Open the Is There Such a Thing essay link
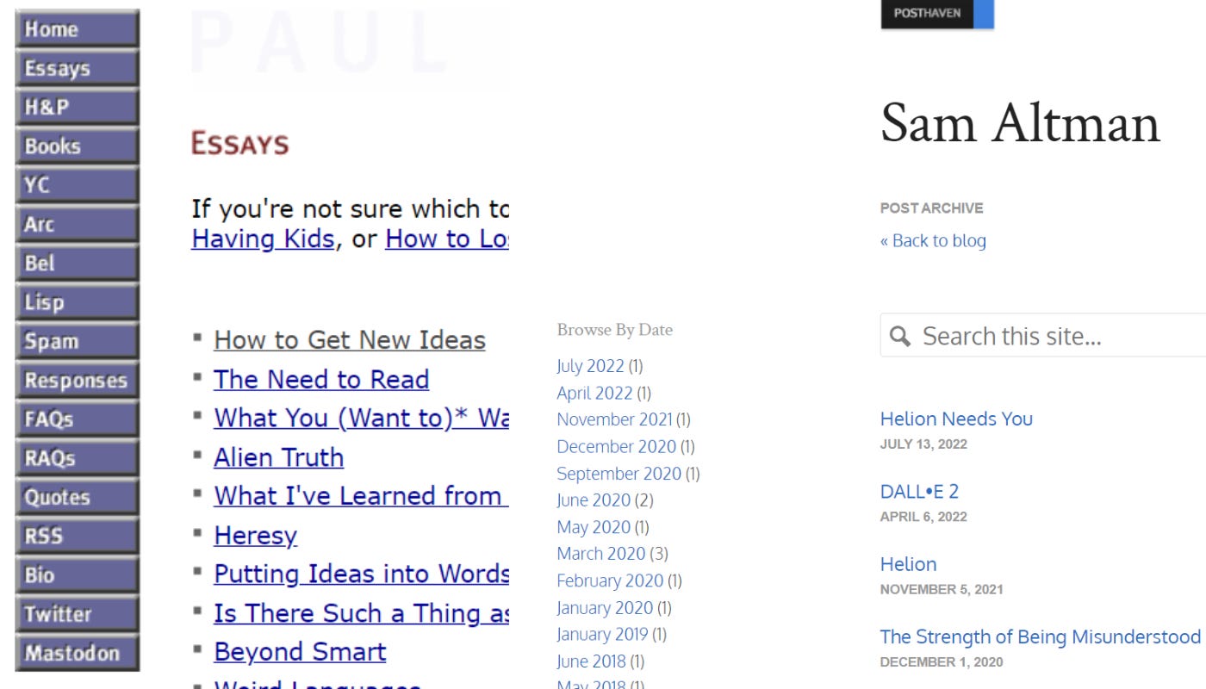This screenshot has height=689, width=1206. (x=361, y=612)
